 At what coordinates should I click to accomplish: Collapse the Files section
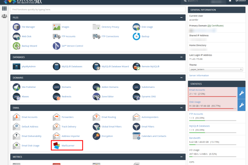181,18
